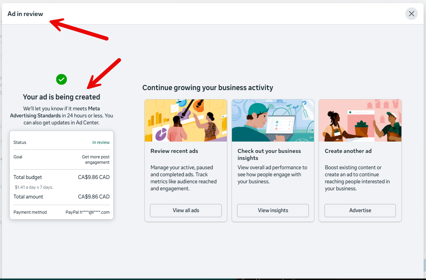
Task: Click the 'Review recent ads' card title
Action: pyautogui.click(x=174, y=151)
